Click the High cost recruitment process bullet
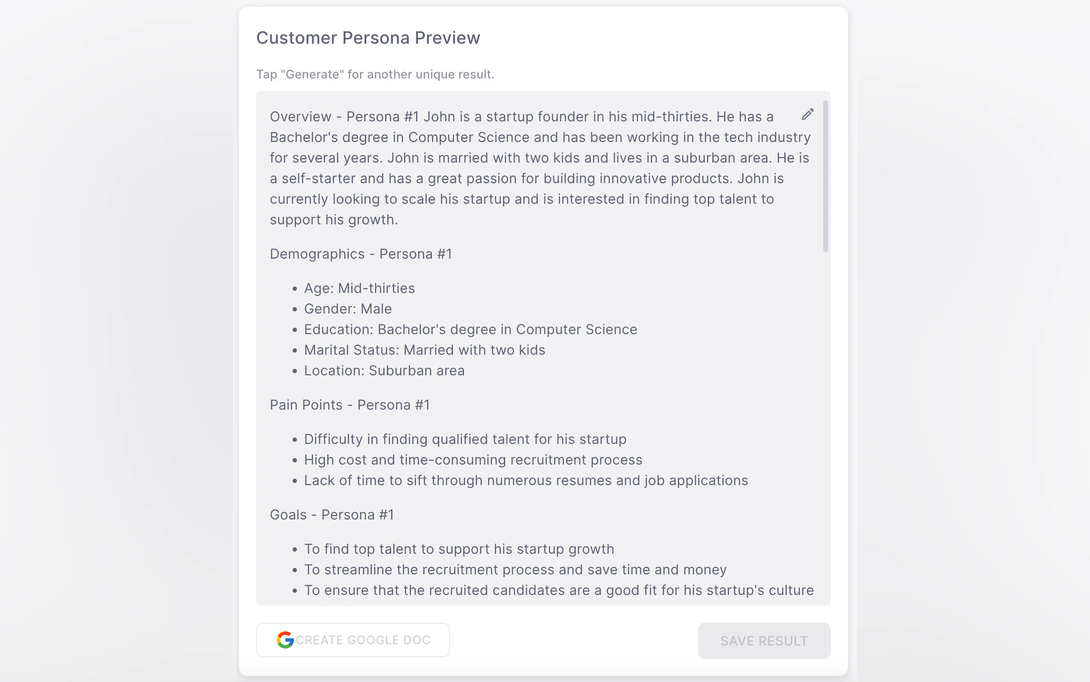Image resolution: width=1090 pixels, height=682 pixels. pos(472,460)
